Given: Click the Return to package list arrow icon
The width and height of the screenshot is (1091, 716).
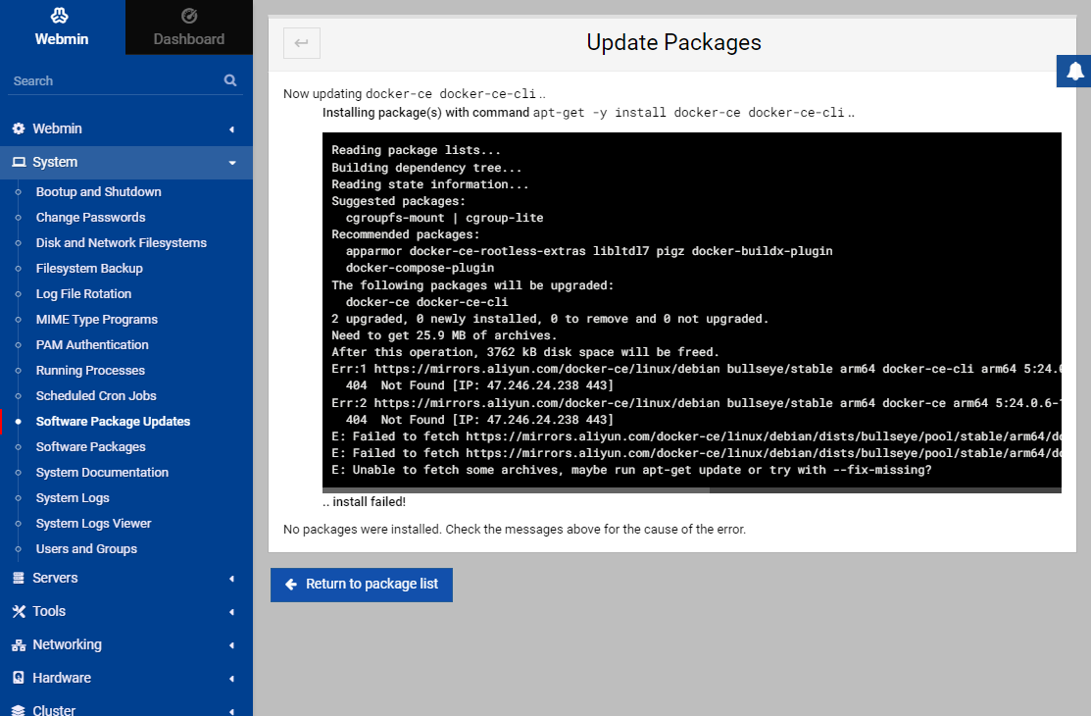Looking at the screenshot, I should (x=291, y=585).
